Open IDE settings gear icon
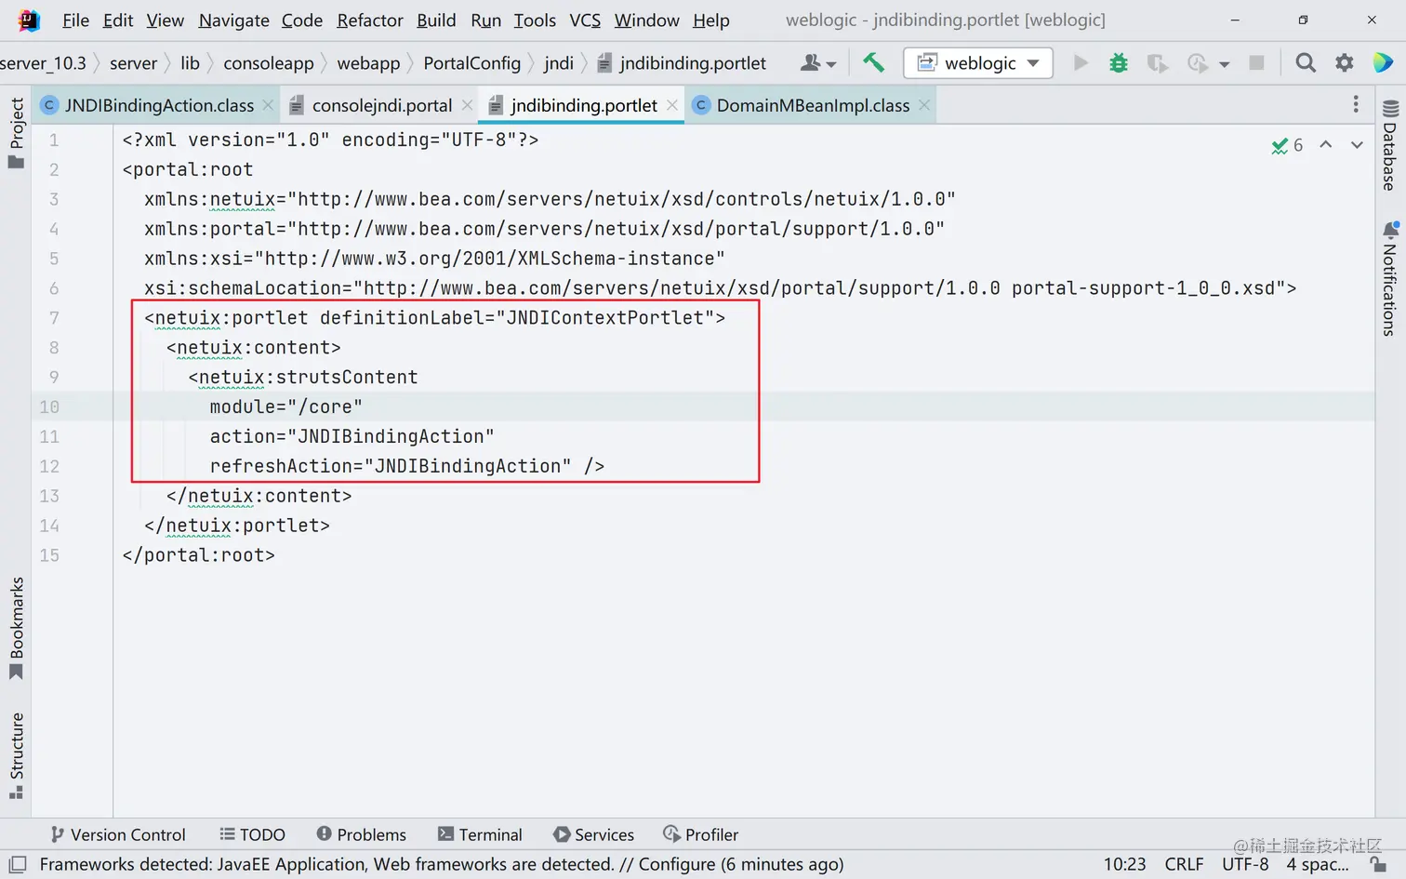The width and height of the screenshot is (1406, 879). (1345, 62)
